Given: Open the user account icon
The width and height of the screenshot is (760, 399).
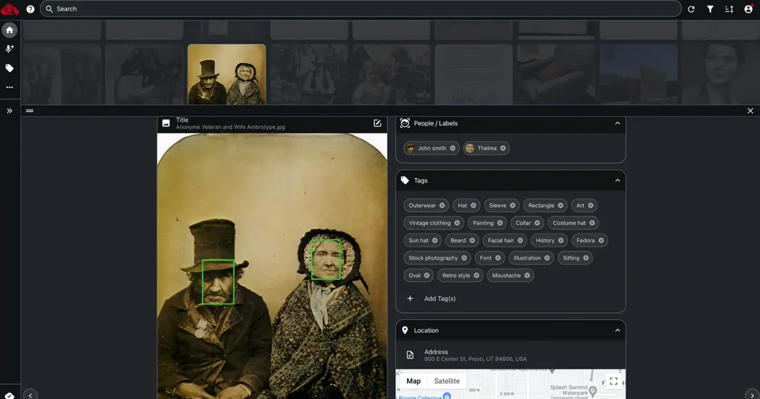Looking at the screenshot, I should (x=748, y=9).
